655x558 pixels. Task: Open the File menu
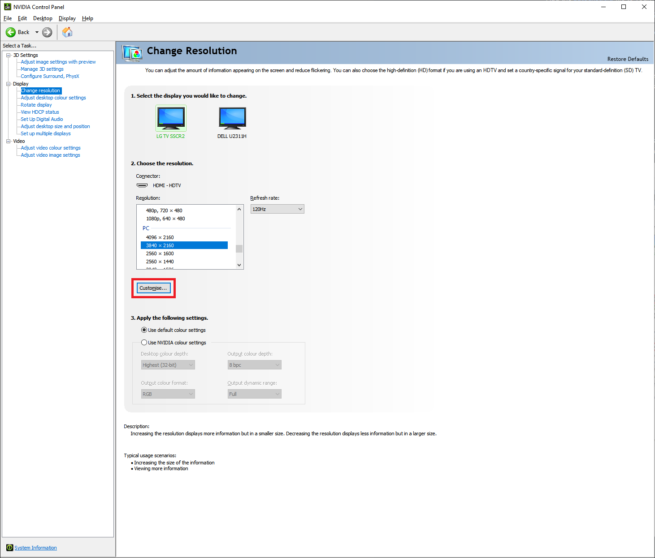tap(8, 18)
